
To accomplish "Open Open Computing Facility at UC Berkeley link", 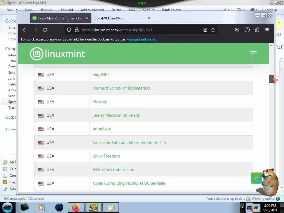I will (x=130, y=183).
